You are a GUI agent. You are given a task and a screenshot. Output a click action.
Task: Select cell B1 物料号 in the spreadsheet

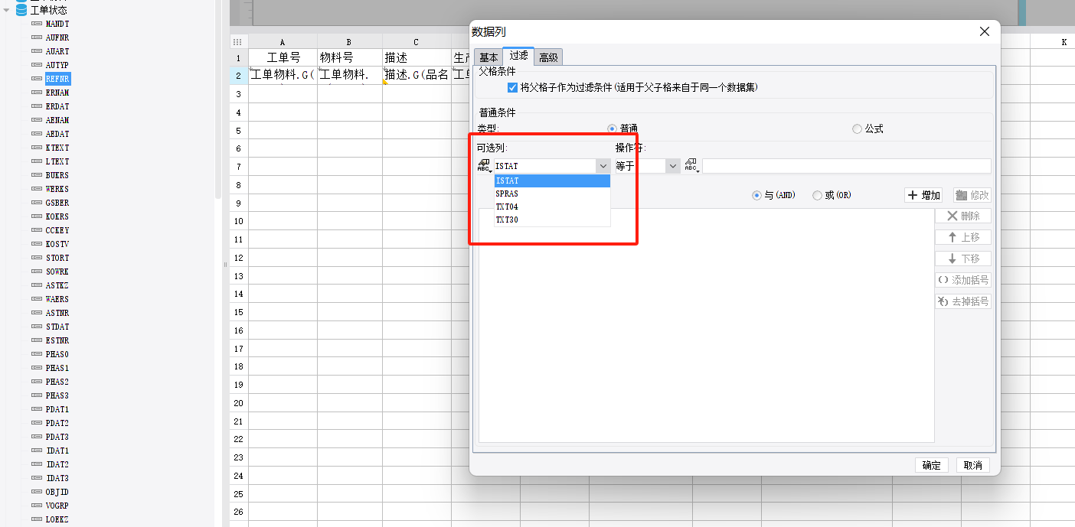[349, 57]
